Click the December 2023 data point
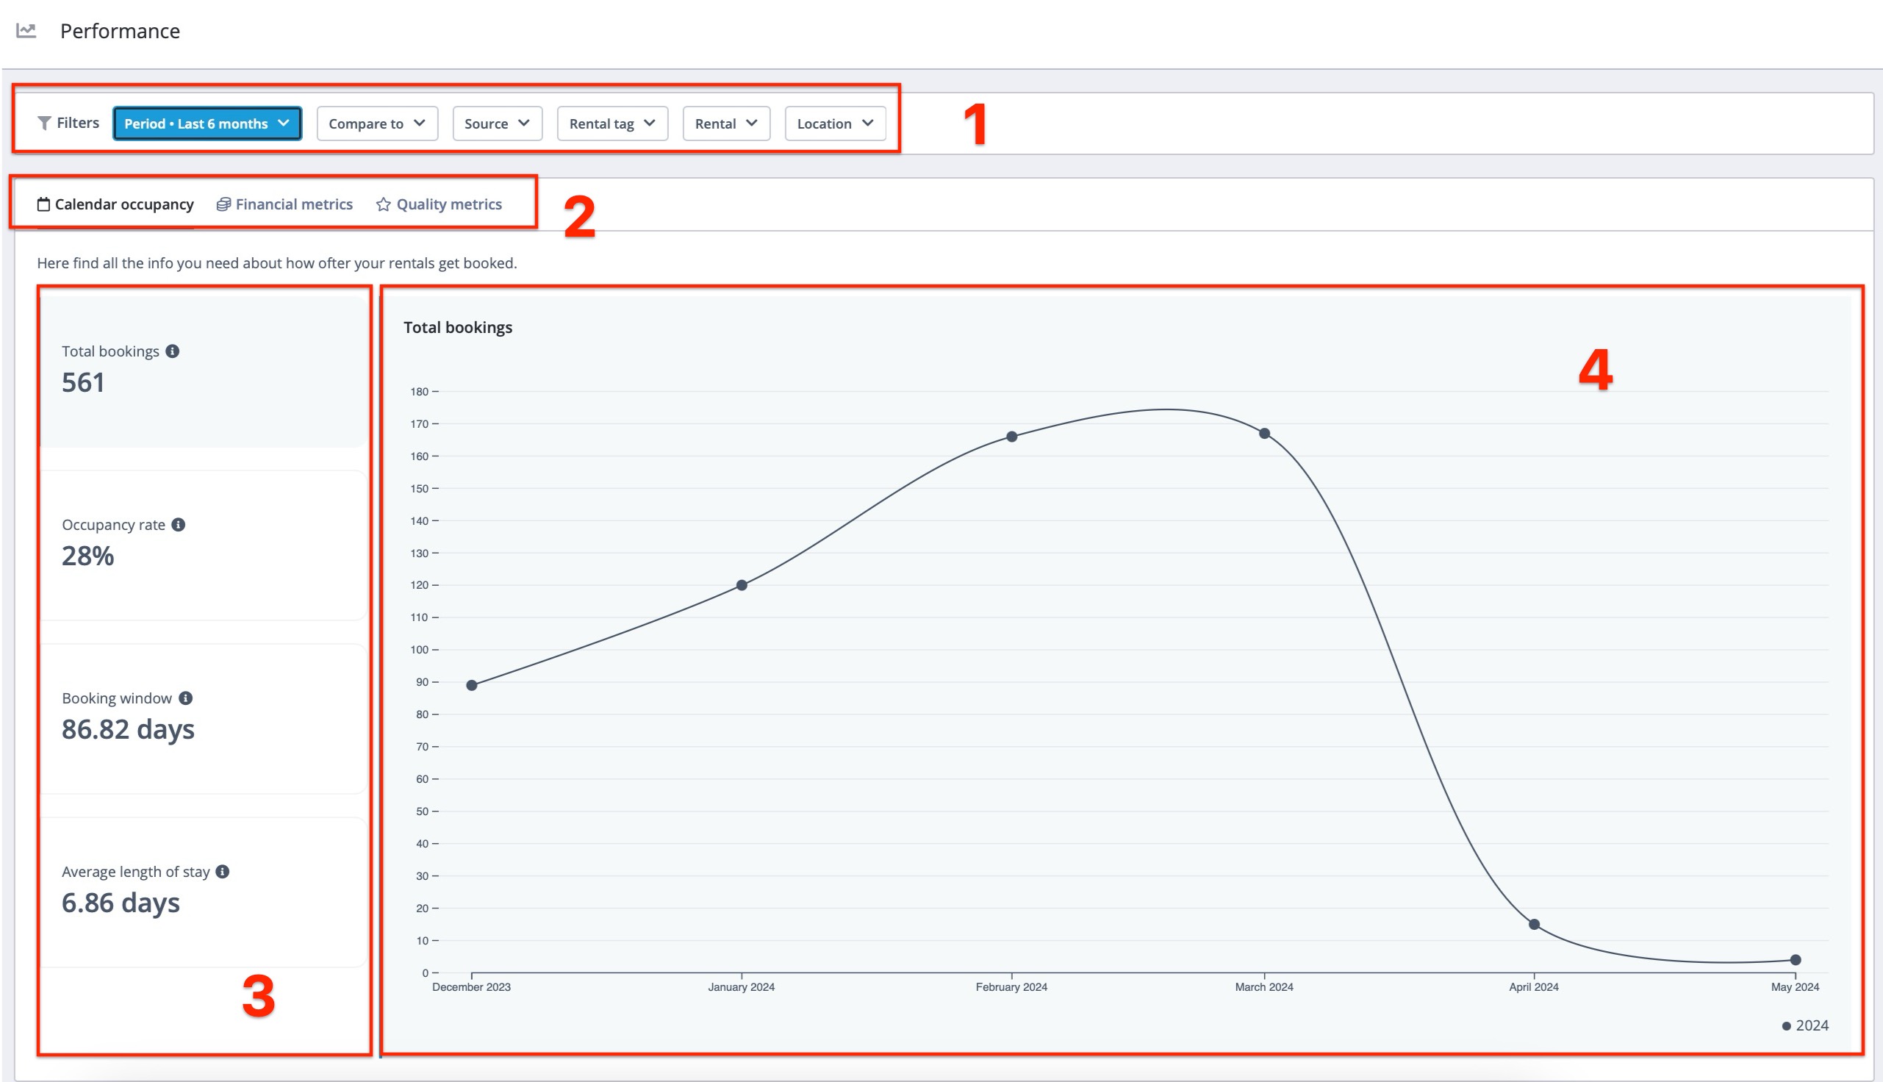 click(472, 685)
